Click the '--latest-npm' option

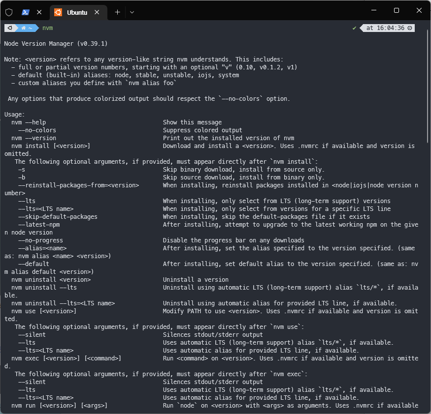pos(39,225)
